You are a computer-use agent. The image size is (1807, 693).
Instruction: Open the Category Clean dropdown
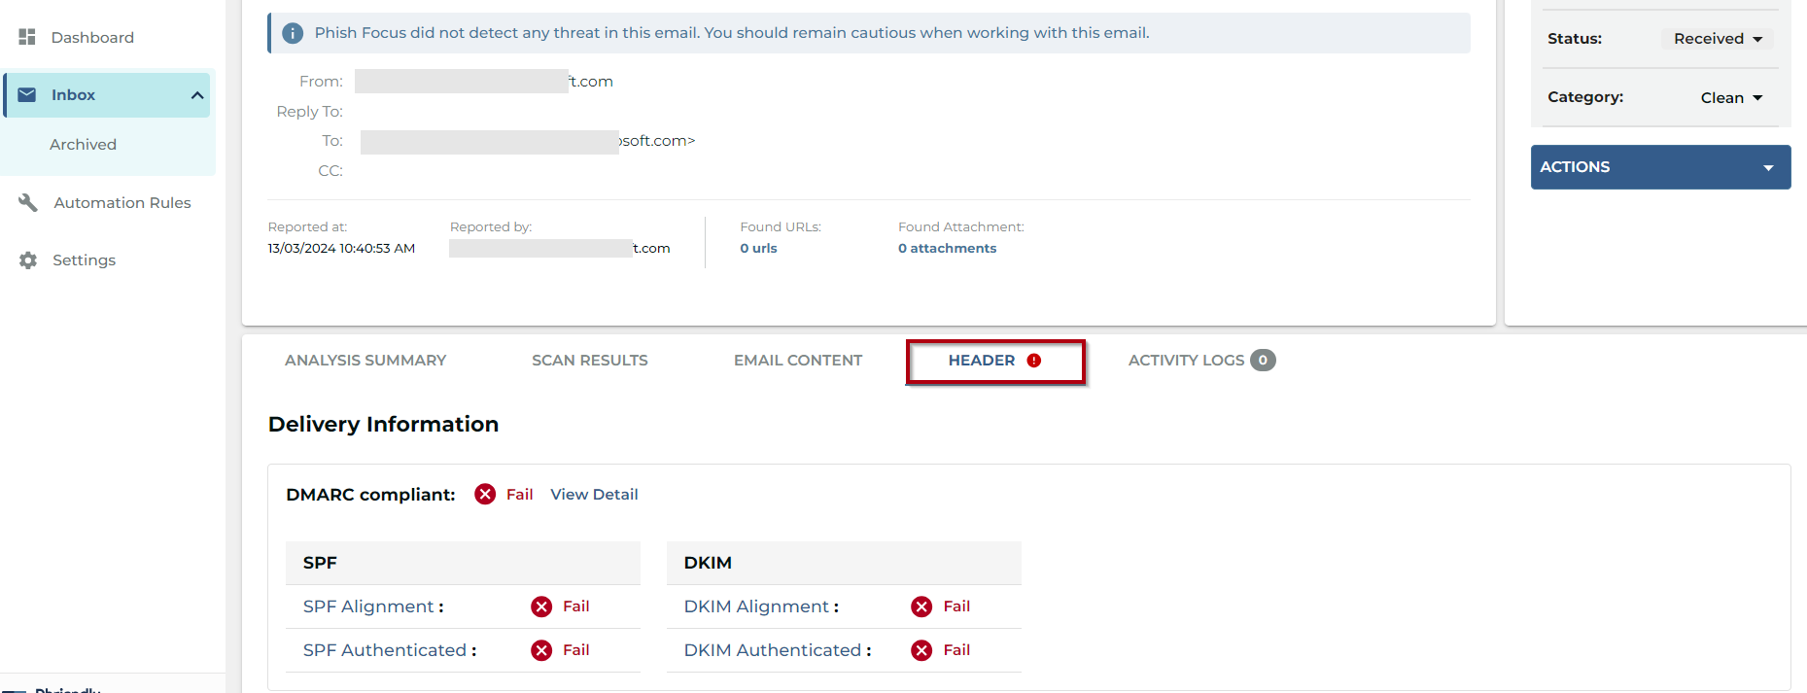[1731, 98]
